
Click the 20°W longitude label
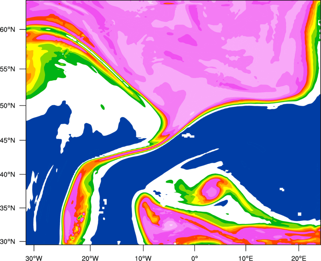[90, 258]
